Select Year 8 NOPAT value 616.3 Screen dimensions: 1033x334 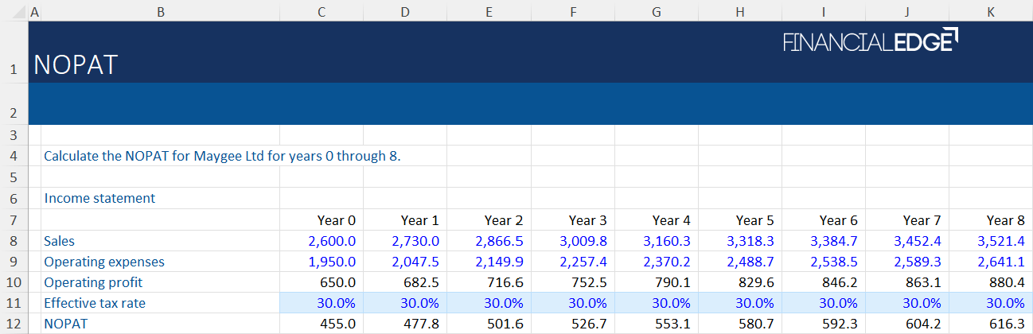click(1001, 324)
